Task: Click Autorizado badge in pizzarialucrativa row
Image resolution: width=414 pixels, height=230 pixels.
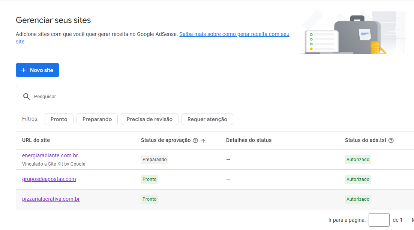Action: click(x=358, y=199)
